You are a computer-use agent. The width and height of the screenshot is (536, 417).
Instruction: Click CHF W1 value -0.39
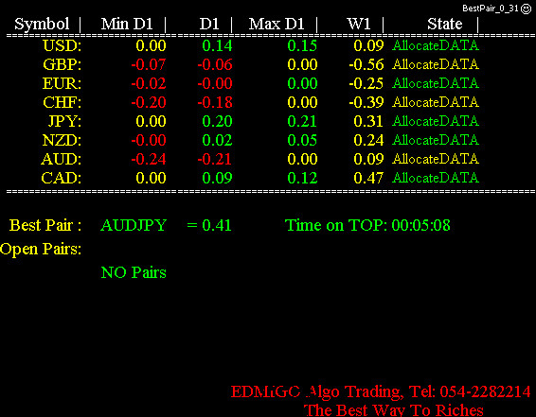(366, 102)
